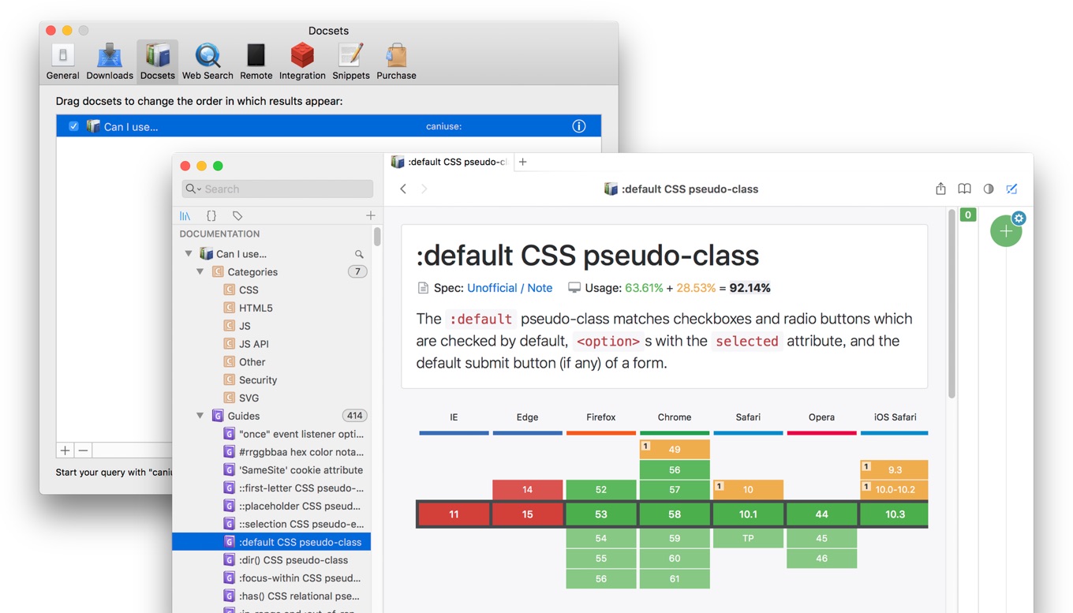Screen dimensions: 1073x613
Task: Click the Chrome 58 support cell
Action: 674,514
